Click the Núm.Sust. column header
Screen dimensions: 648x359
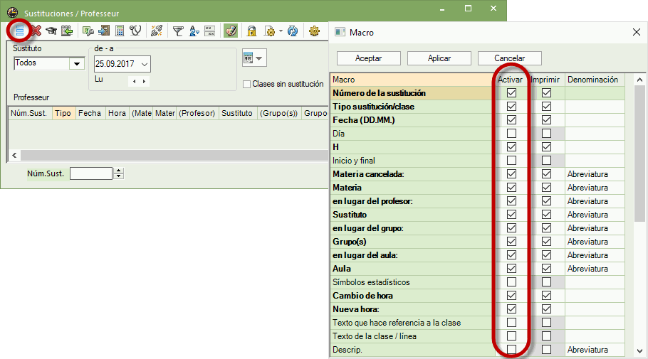pos(30,113)
